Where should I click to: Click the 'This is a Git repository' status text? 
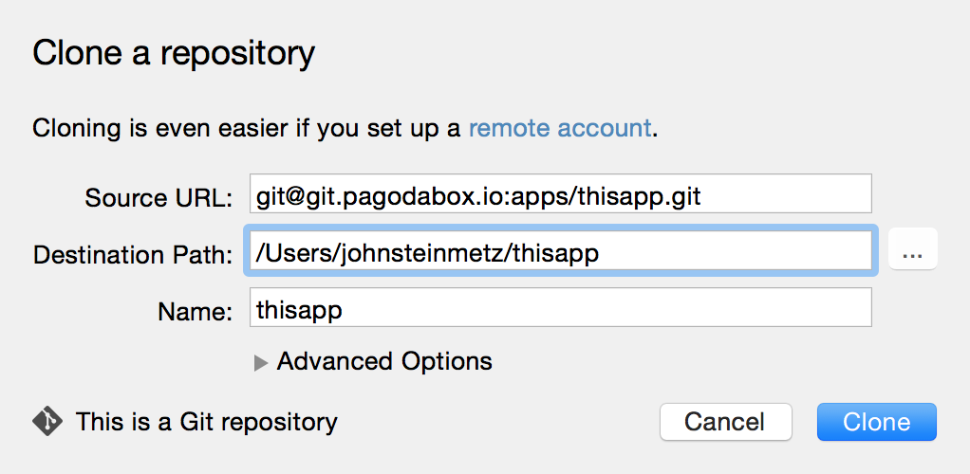(207, 422)
